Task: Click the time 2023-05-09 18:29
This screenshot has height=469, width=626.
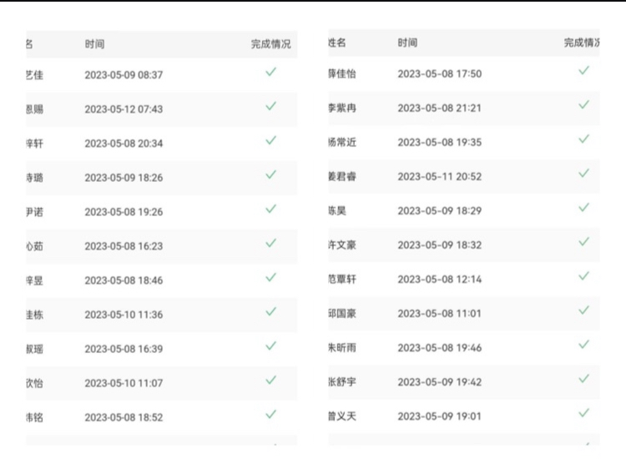Action: click(440, 211)
